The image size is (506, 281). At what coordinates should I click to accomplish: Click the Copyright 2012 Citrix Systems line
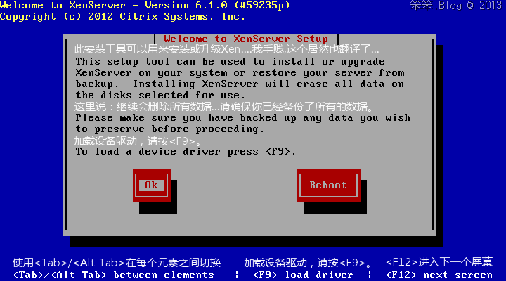pos(122,16)
